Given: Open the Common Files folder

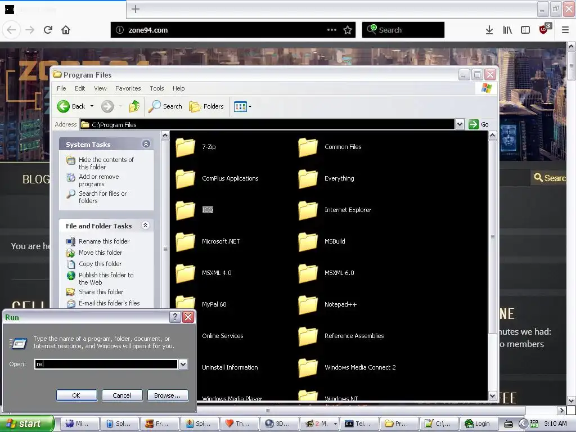Looking at the screenshot, I should (x=330, y=147).
